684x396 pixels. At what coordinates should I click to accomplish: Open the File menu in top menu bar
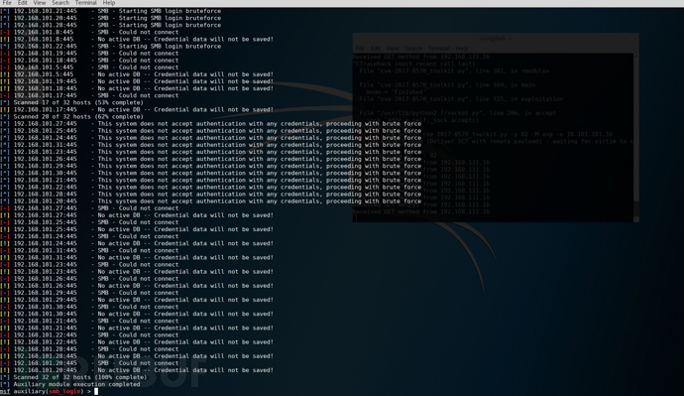[7, 3]
